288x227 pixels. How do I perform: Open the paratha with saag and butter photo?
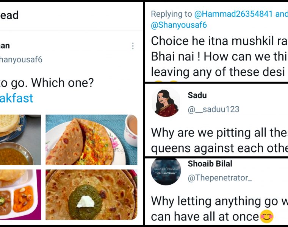tap(91, 194)
